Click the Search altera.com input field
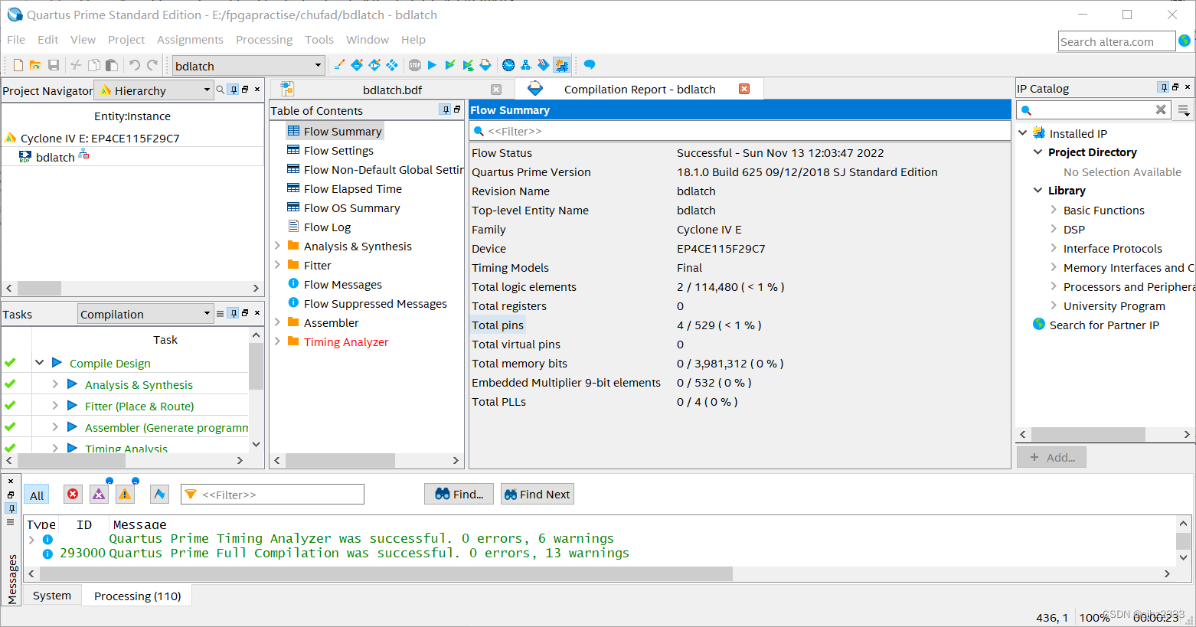Screen dimensions: 1196x627 (x=1116, y=41)
